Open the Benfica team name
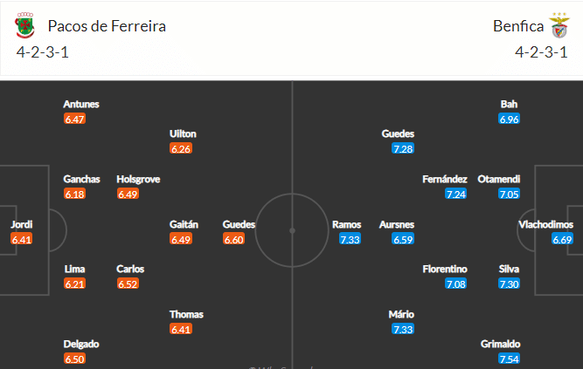583x369 pixels. point(518,26)
